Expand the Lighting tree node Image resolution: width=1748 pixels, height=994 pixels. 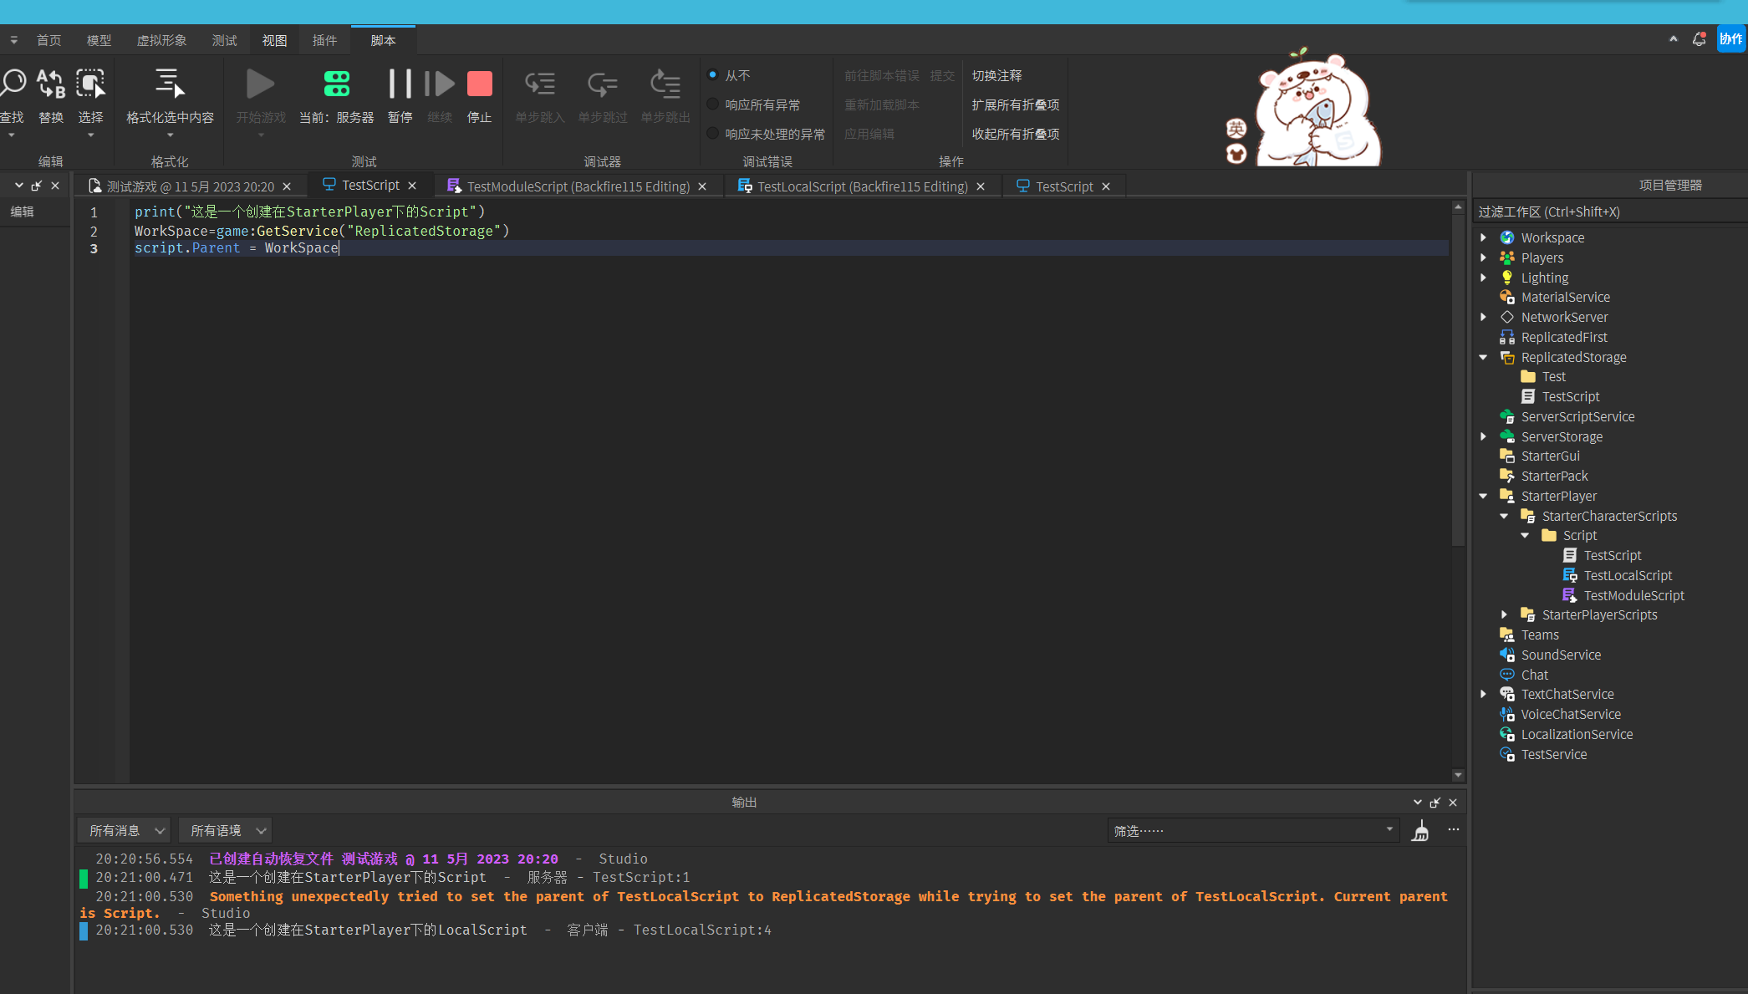1484,278
